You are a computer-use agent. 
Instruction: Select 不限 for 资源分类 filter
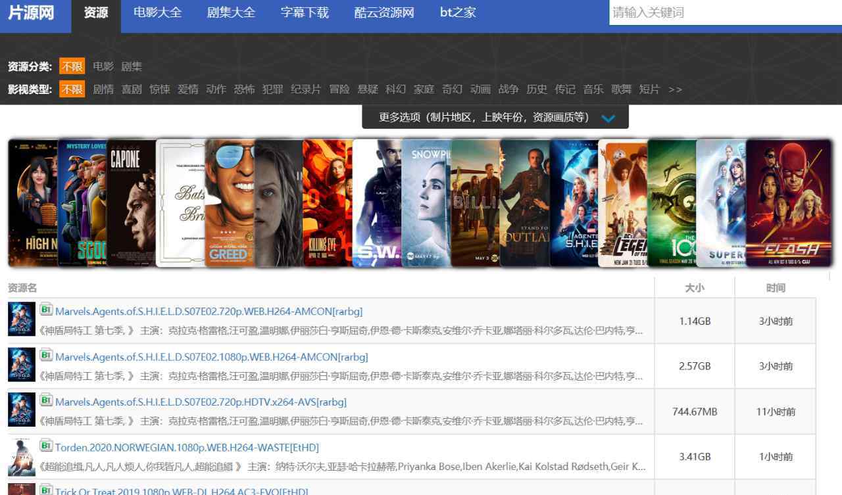tap(72, 66)
